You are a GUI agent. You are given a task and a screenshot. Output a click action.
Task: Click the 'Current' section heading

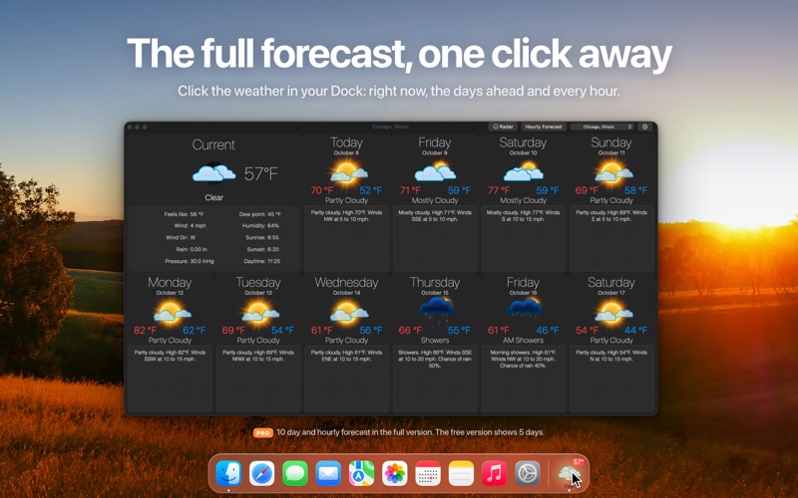pos(213,144)
